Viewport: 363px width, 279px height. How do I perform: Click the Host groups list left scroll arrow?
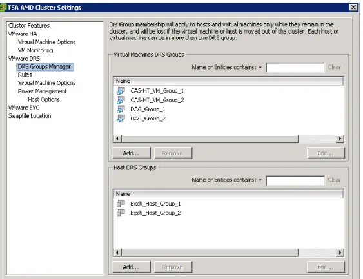click(x=117, y=253)
